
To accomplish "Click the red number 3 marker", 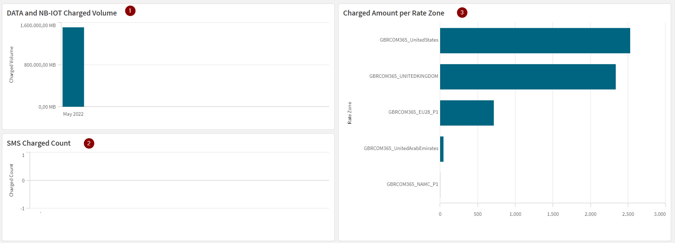I will [x=462, y=13].
